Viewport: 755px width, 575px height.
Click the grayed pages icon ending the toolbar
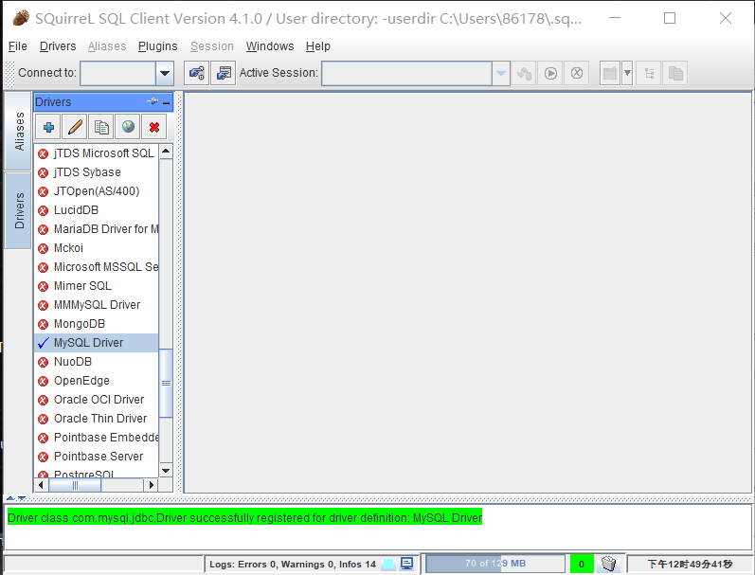tap(675, 73)
